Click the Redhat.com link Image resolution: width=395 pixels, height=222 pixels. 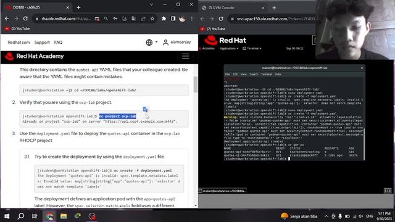point(19,43)
